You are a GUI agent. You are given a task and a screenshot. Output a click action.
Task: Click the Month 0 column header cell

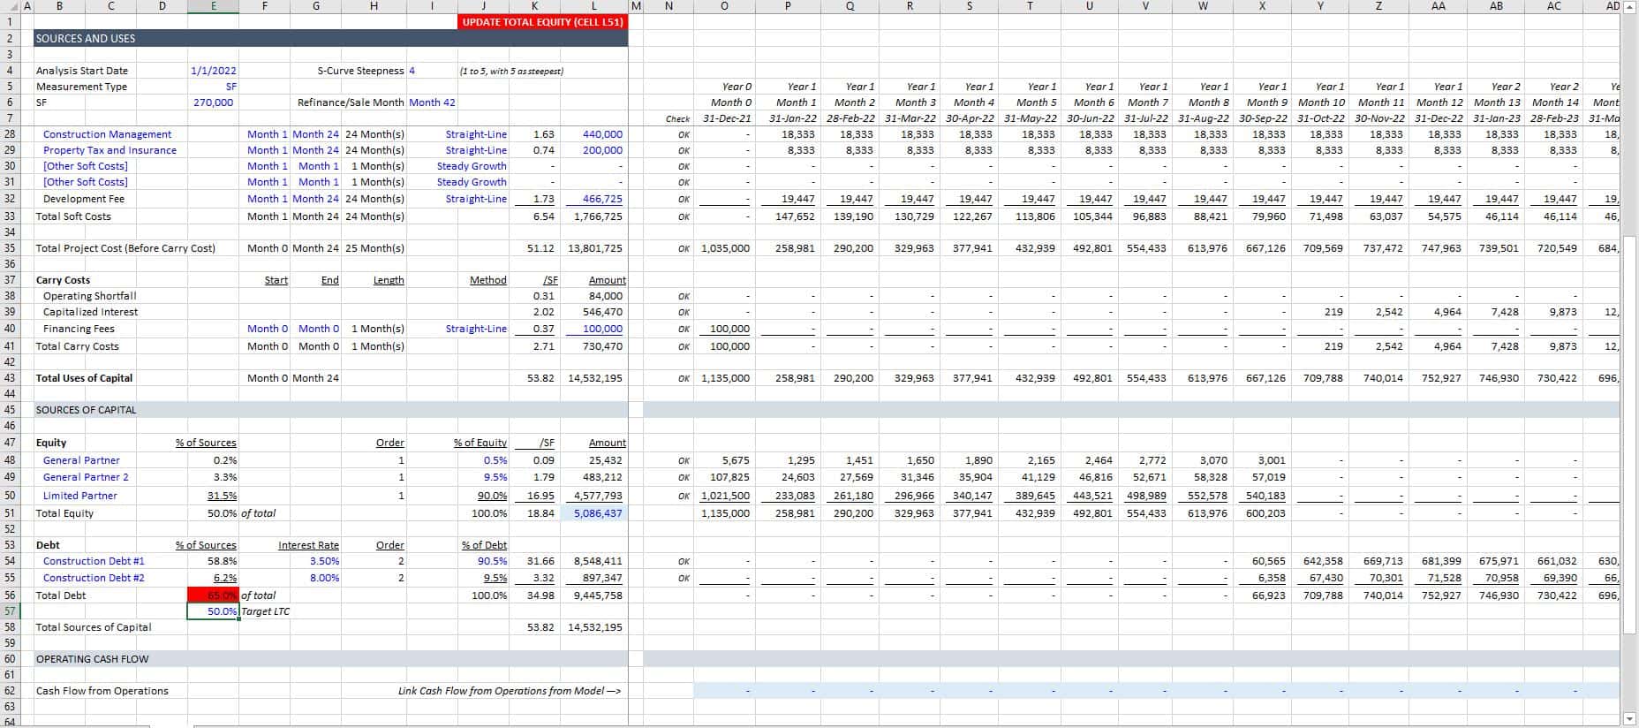[x=731, y=102]
